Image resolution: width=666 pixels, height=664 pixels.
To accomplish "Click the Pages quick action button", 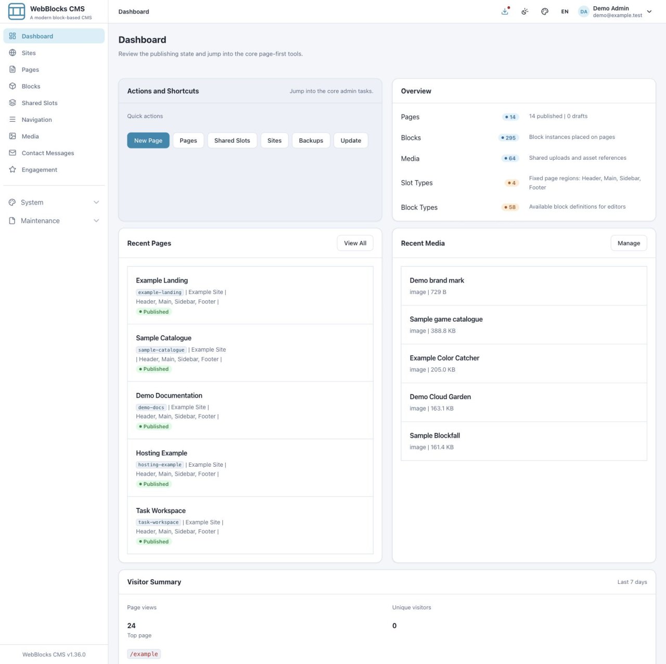I will click(188, 141).
